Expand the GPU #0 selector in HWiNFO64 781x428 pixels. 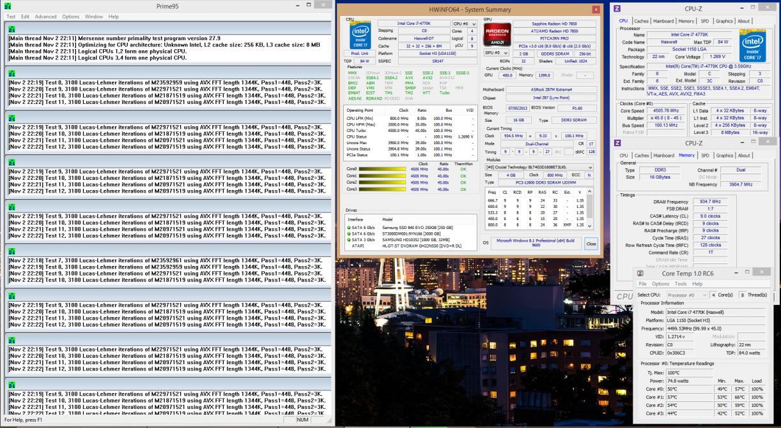point(496,53)
